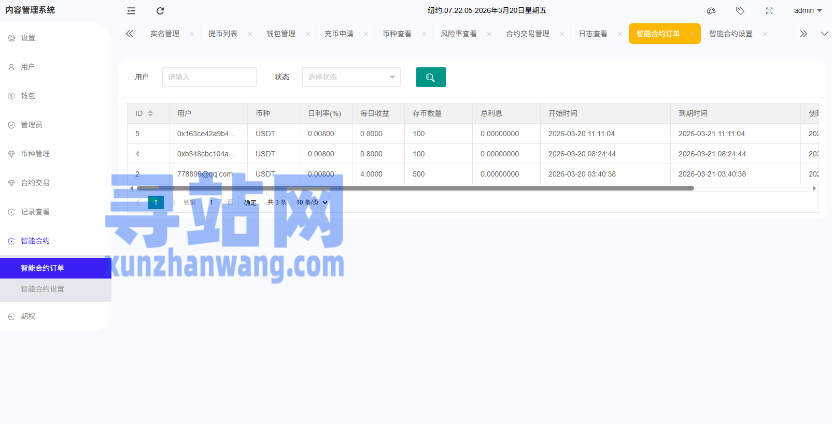This screenshot has width=832, height=424.
Task: Toggle fullscreen mode icon
Action: 769,11
